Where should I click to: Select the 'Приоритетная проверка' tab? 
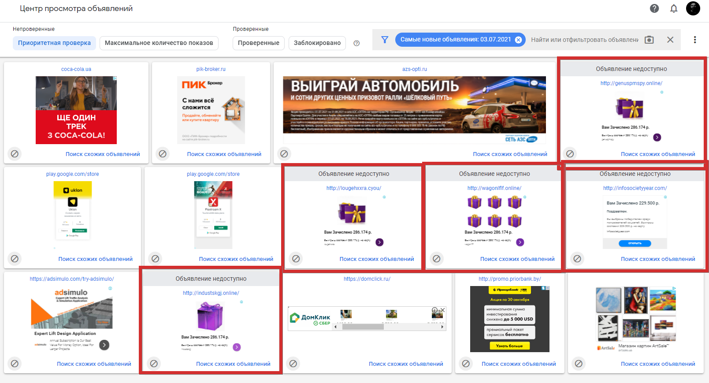tap(54, 43)
